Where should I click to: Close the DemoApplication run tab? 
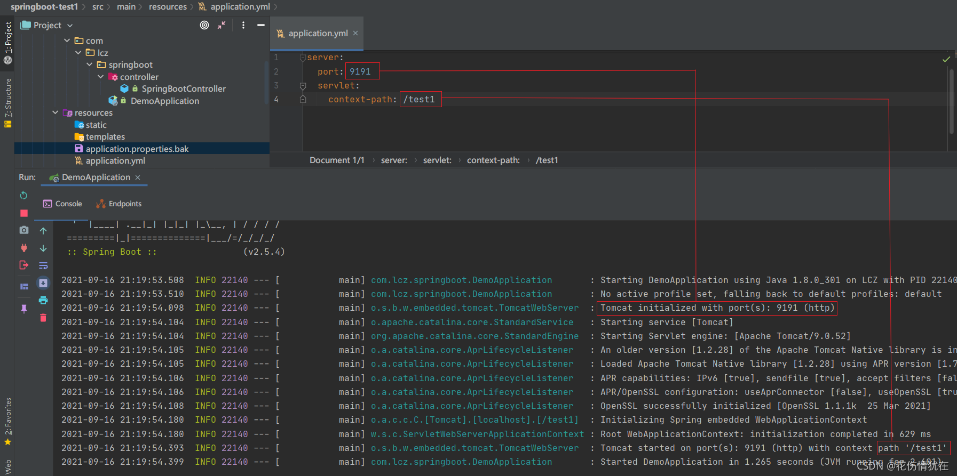pos(138,178)
